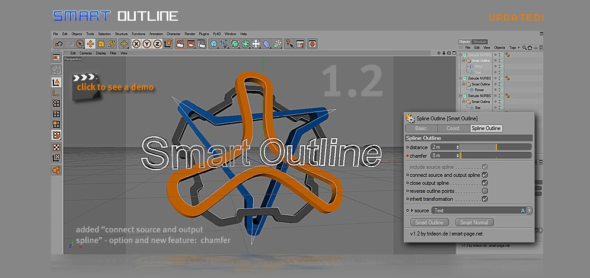Viewport: 590px width, 278px height.
Task: Open the Objects menu in menu bar
Action: pyautogui.click(x=76, y=34)
